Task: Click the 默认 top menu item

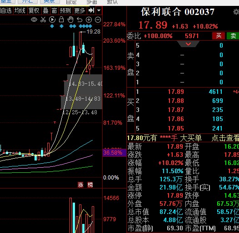Action: pos(112,2)
